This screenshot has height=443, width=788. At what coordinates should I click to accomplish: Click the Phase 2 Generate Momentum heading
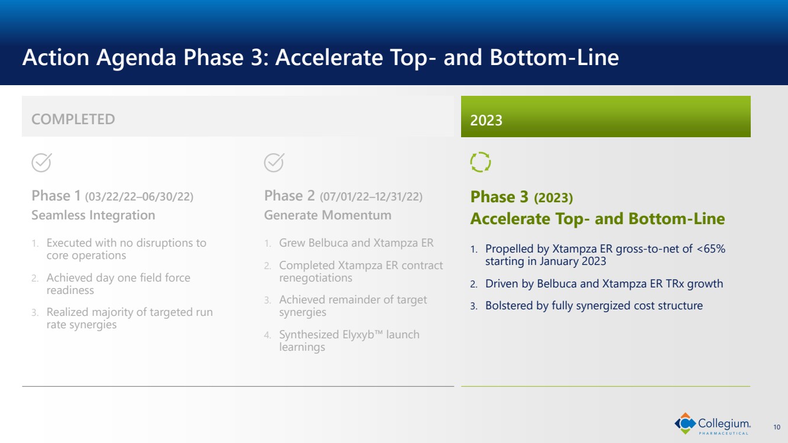pos(327,215)
